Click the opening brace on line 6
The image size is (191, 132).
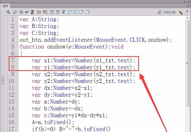(21, 53)
